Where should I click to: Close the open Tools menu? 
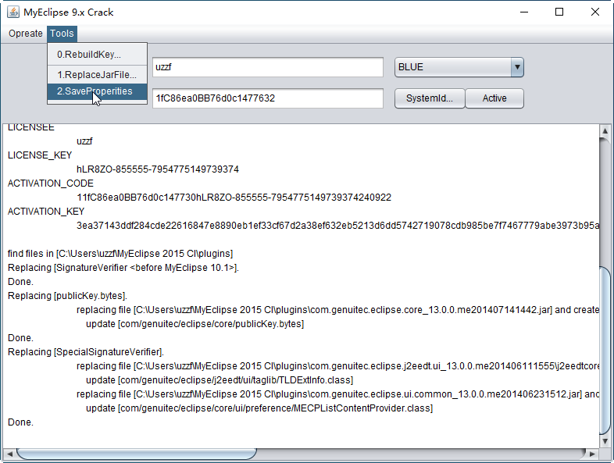click(x=62, y=34)
